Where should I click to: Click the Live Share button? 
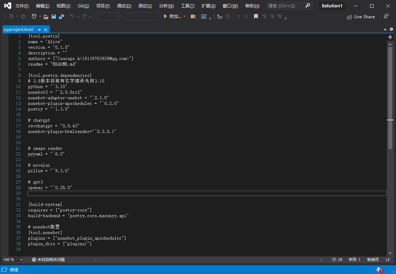point(361,16)
